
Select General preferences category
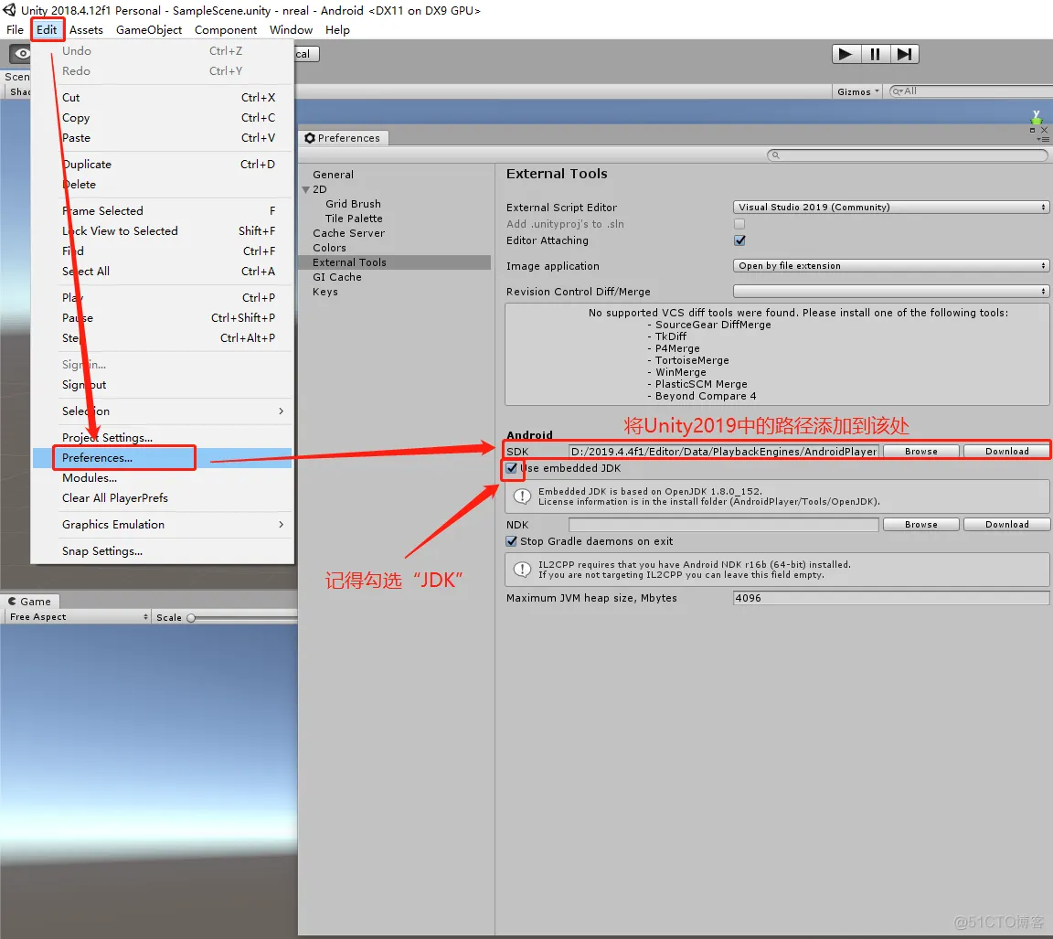click(x=333, y=175)
